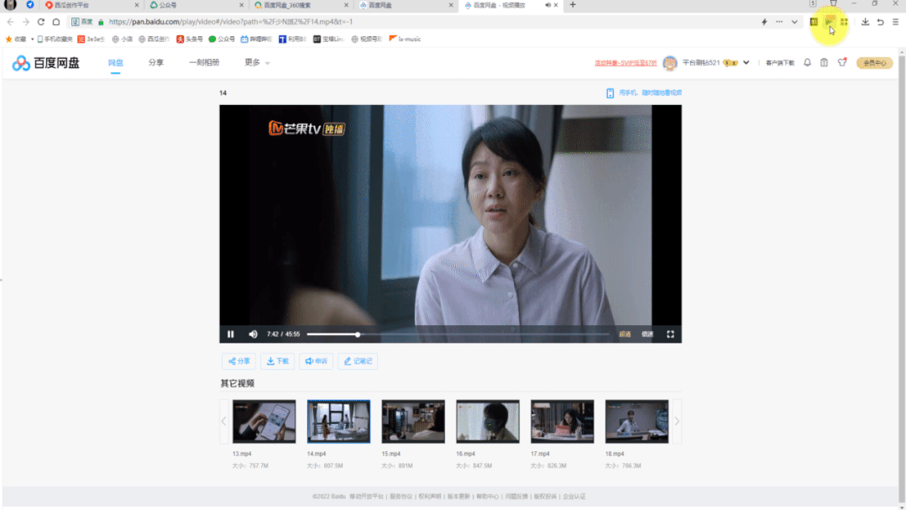Viewport: 906px width, 510px height.
Task: Click the 记笔记 notes button
Action: (x=358, y=360)
